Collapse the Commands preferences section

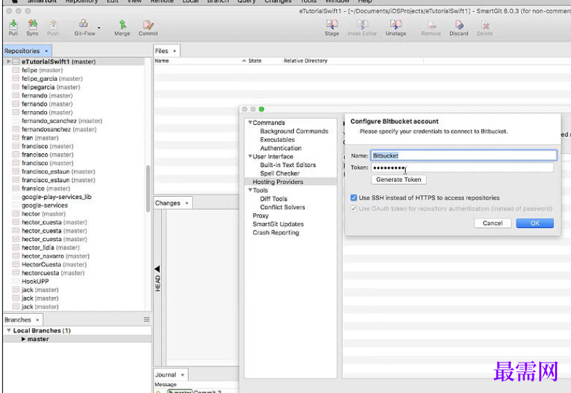pyautogui.click(x=250, y=123)
